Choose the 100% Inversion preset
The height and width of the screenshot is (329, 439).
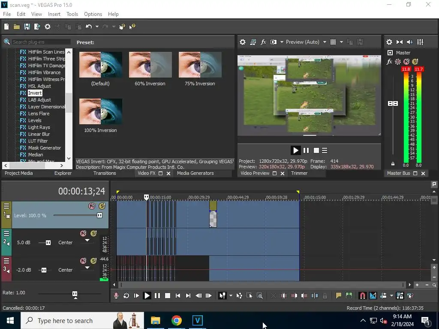click(x=100, y=116)
